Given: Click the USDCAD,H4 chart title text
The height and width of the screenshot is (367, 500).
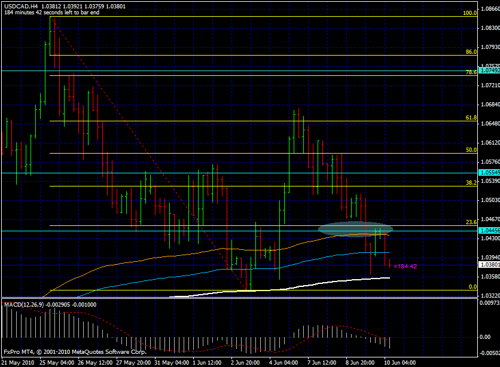Looking at the screenshot, I should pyautogui.click(x=22, y=7).
